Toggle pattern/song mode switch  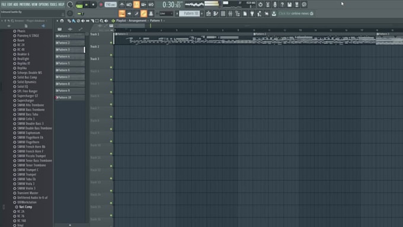click(79, 5)
